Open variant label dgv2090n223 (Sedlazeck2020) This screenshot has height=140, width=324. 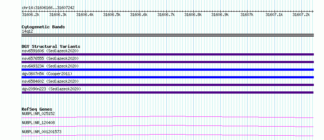[51, 89]
